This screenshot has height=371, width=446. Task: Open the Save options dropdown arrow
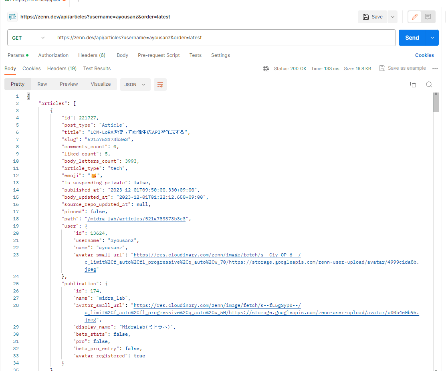(x=393, y=17)
